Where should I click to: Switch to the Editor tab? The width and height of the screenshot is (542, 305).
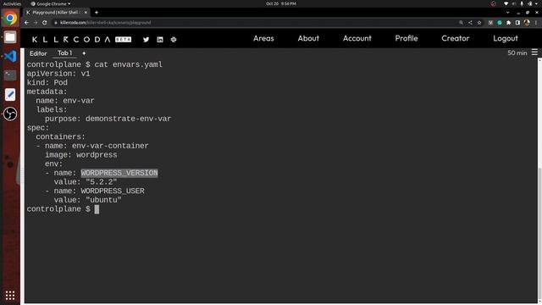pyautogui.click(x=38, y=53)
